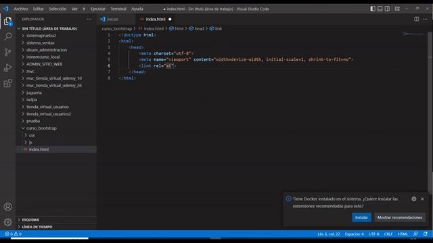Open editor more actions ellipsis
The height and width of the screenshot is (243, 433).
pyautogui.click(x=425, y=19)
